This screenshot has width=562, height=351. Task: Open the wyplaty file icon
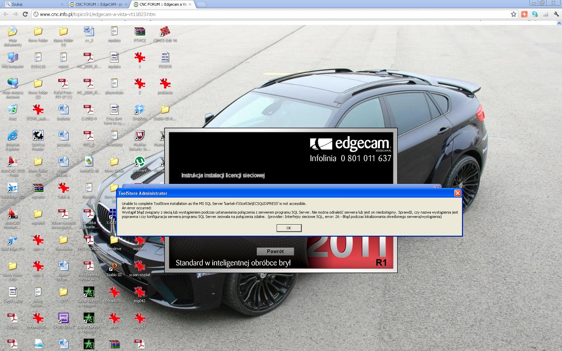click(x=139, y=243)
